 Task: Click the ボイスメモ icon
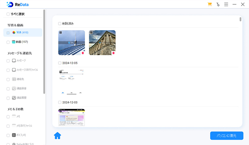pos(14,135)
